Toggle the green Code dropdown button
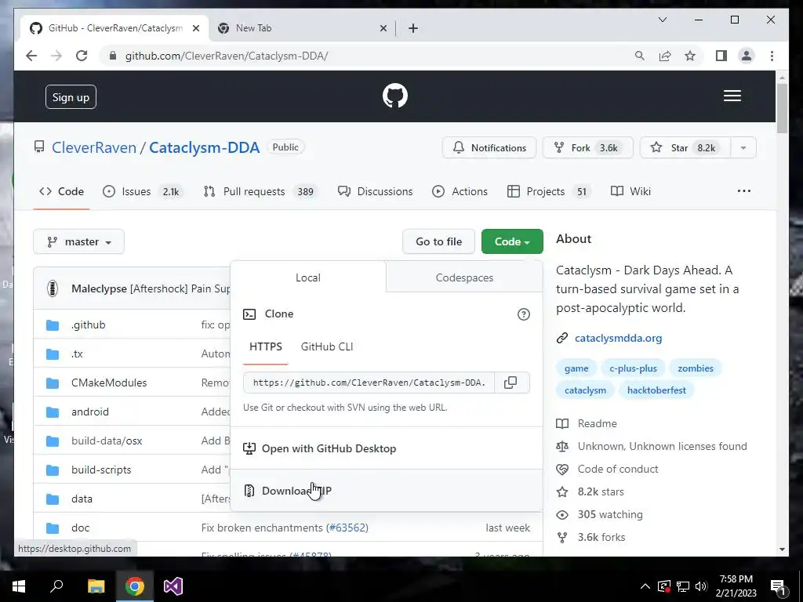This screenshot has width=803, height=602. [x=512, y=241]
